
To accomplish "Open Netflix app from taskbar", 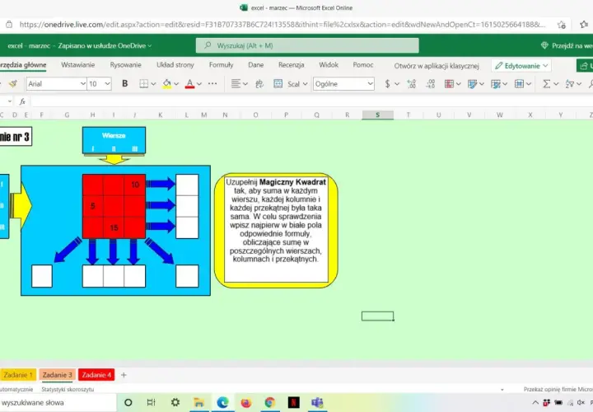I will coord(293,403).
